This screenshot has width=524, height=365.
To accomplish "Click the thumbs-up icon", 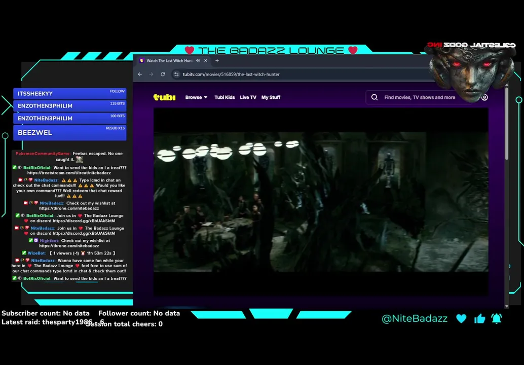I will (479, 318).
